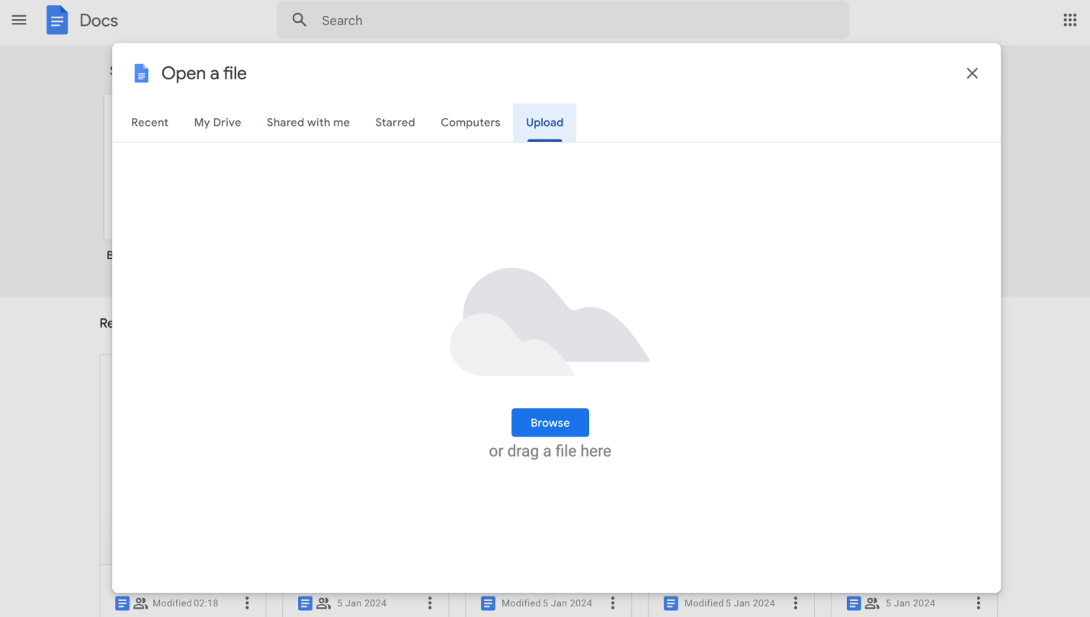The height and width of the screenshot is (617, 1090).
Task: Click file icon of document modified 02:18
Action: pos(122,603)
